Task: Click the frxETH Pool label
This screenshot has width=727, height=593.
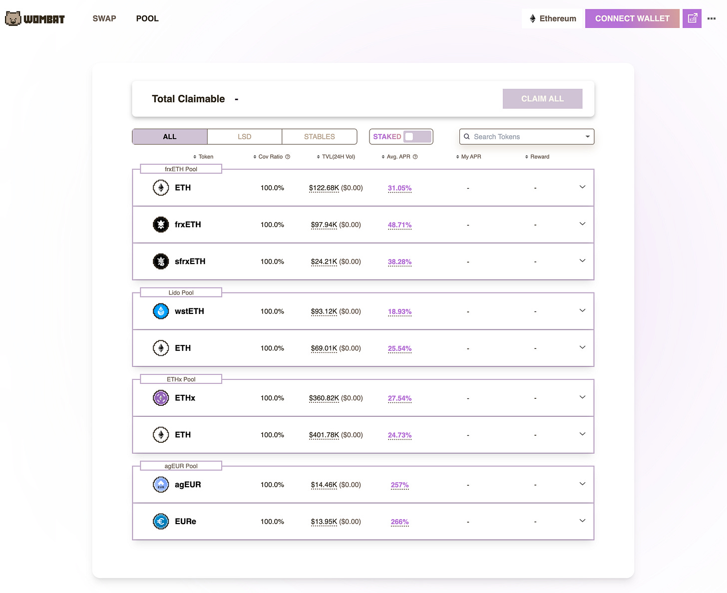Action: 181,169
